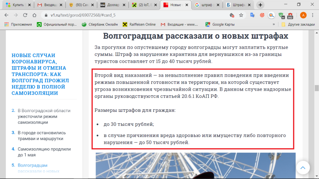Go to section 4 Самоизоляцию продлили
The width and height of the screenshot is (319, 179).
(x=44, y=152)
